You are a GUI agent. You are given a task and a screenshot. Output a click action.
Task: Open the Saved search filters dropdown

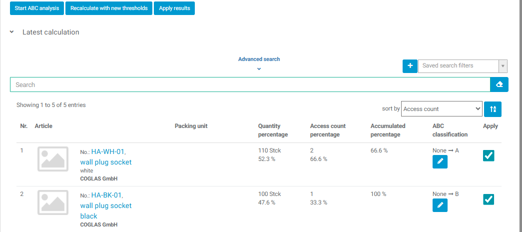point(463,66)
